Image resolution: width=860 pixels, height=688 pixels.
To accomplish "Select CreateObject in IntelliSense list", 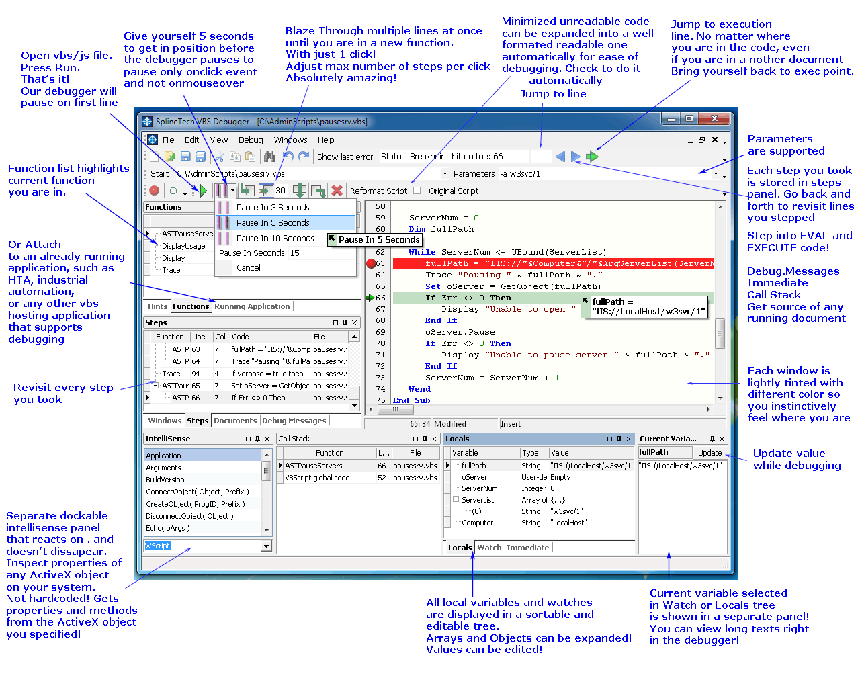I will click(x=203, y=504).
